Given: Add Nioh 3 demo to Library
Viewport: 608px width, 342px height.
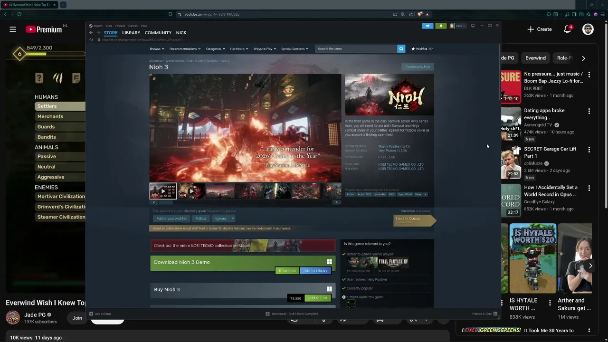Looking at the screenshot, I should [316, 271].
